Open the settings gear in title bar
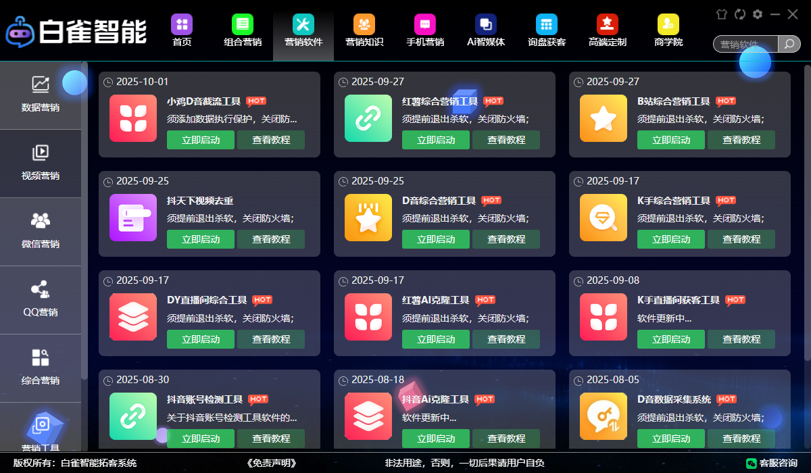 (758, 14)
